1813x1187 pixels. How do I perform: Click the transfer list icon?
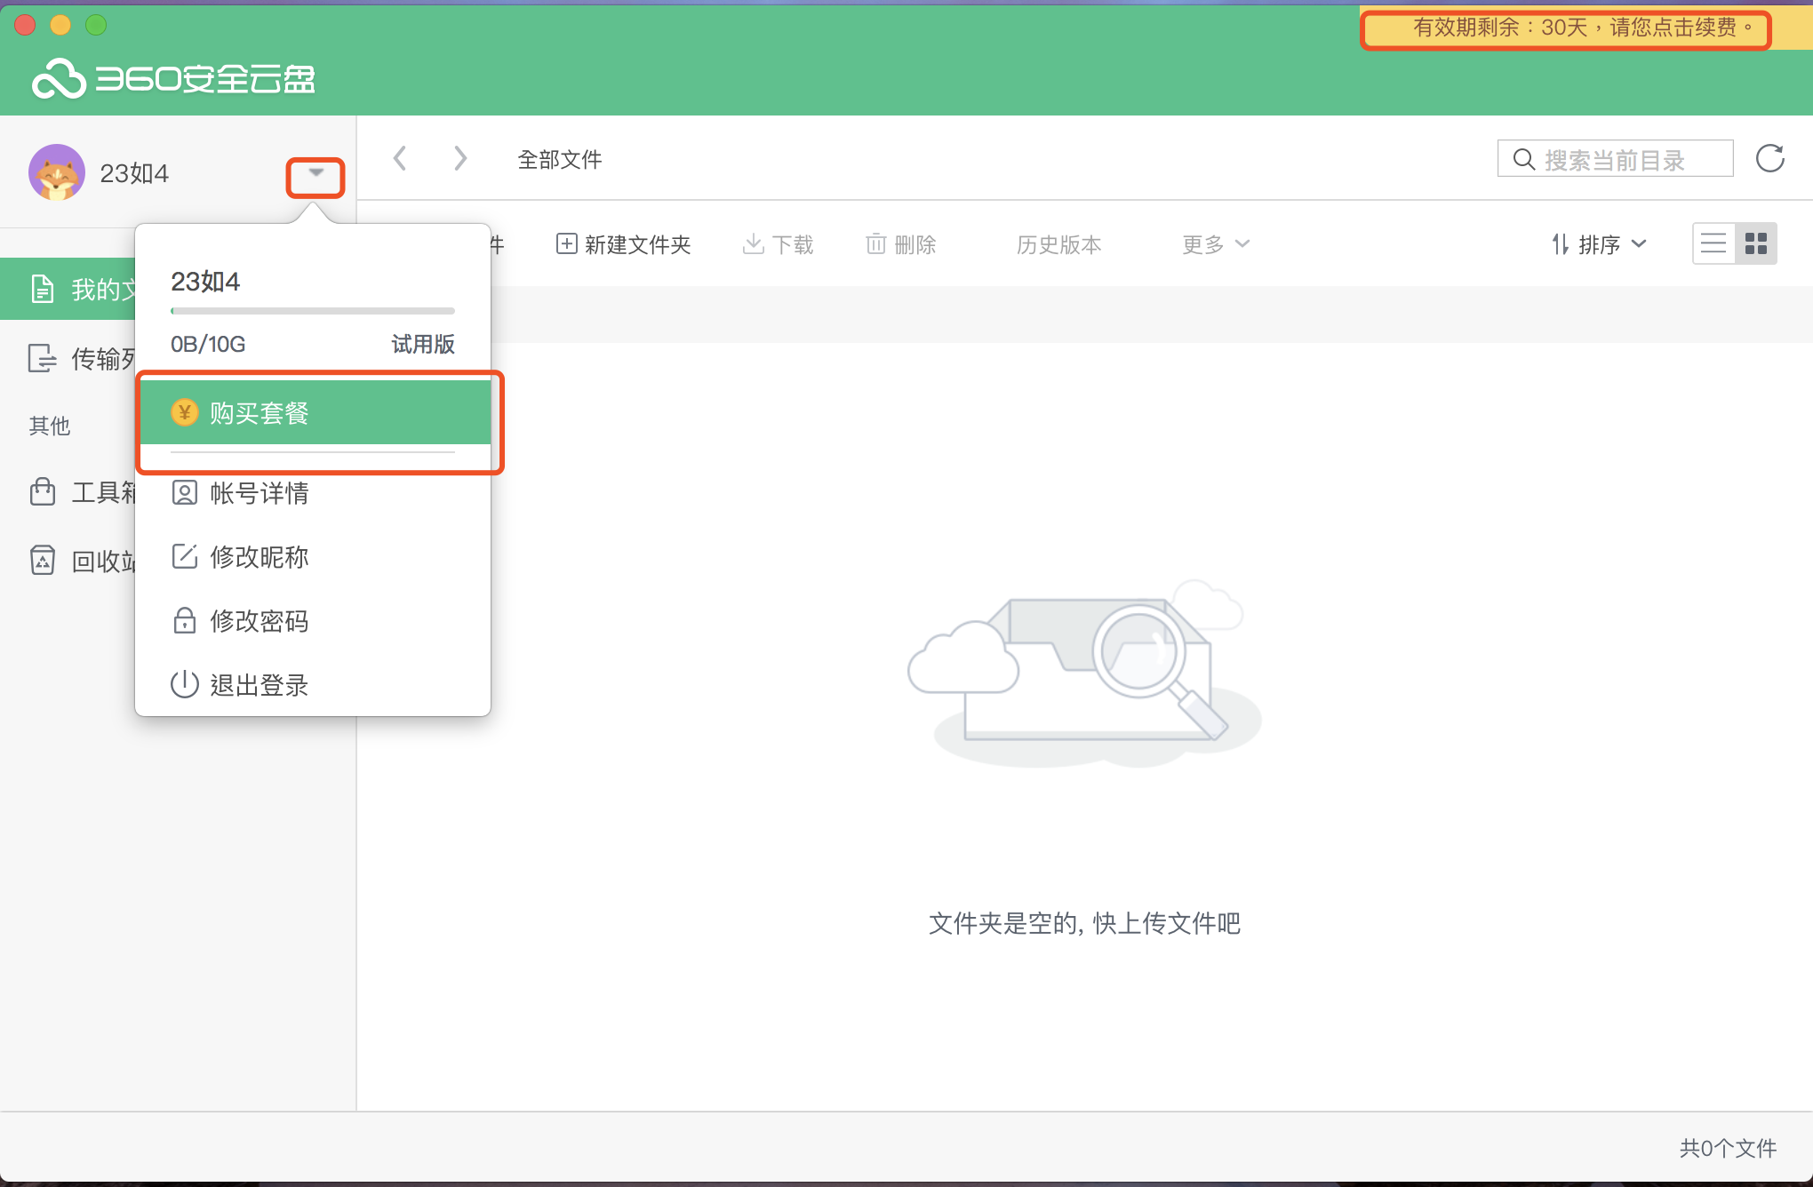point(43,358)
